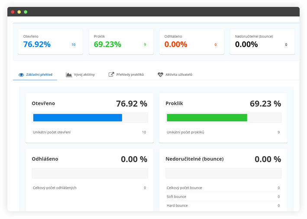This screenshot has height=219, width=307.
Task: Click the green count 9 in Proklik card
Action: point(145,45)
